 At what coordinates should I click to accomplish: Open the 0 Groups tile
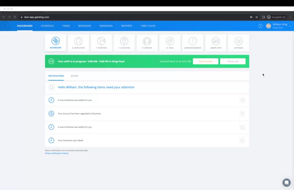point(147,43)
